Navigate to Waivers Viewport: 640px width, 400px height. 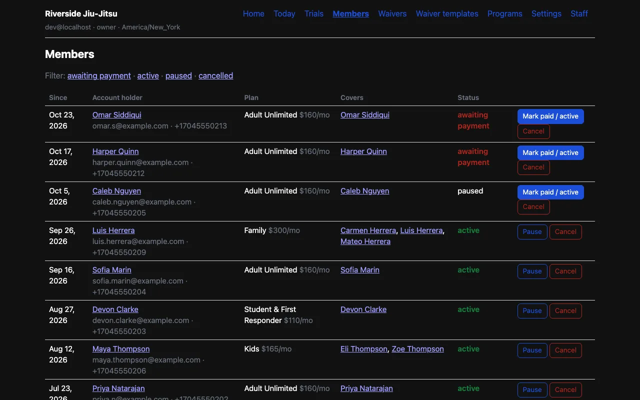point(392,14)
